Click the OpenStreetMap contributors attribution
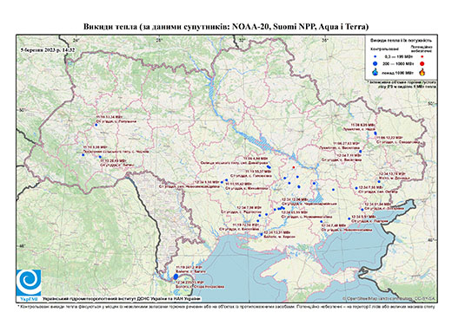 tap(389, 298)
